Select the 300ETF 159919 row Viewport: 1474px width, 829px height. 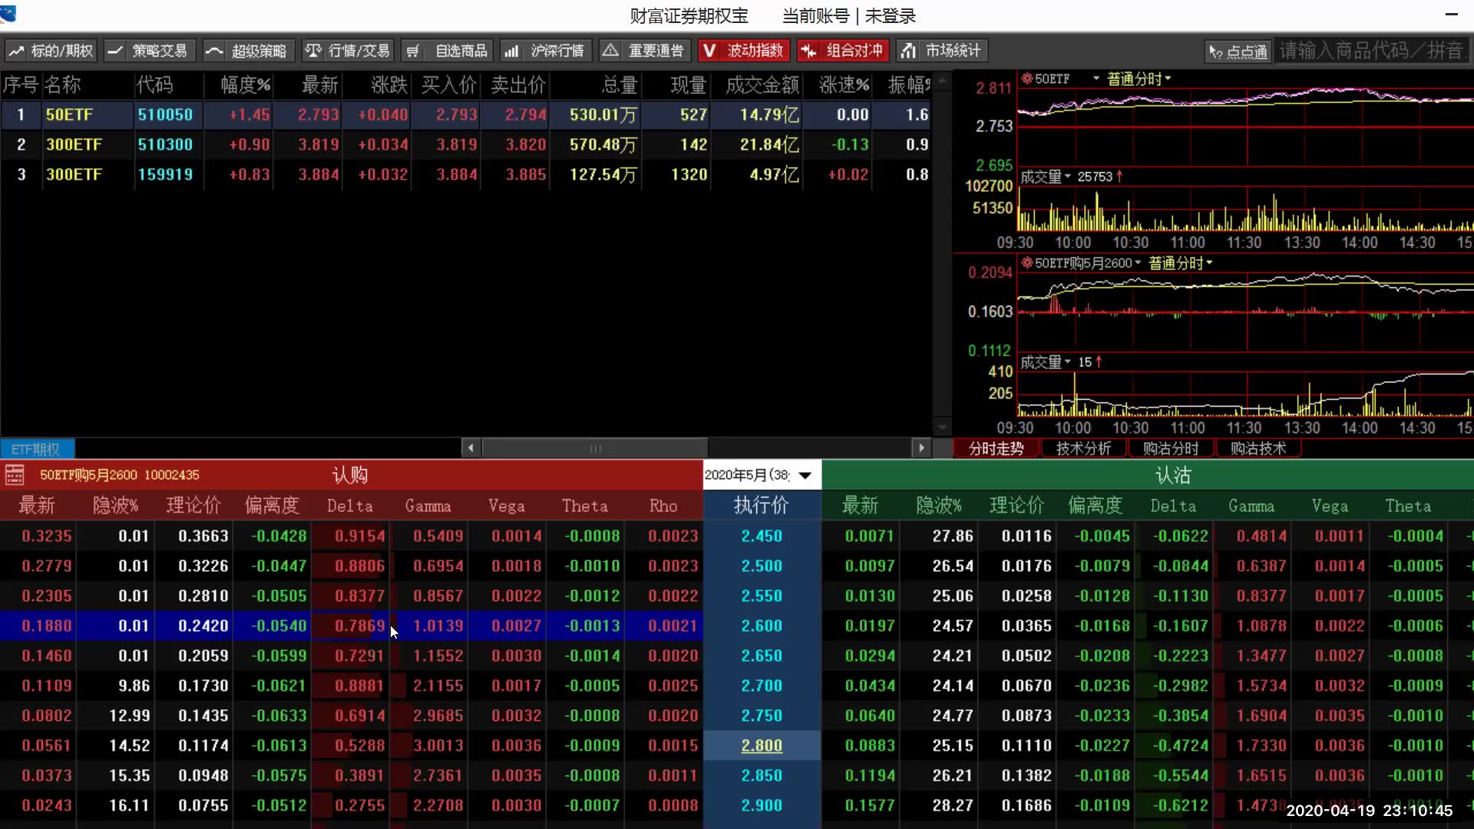click(465, 174)
